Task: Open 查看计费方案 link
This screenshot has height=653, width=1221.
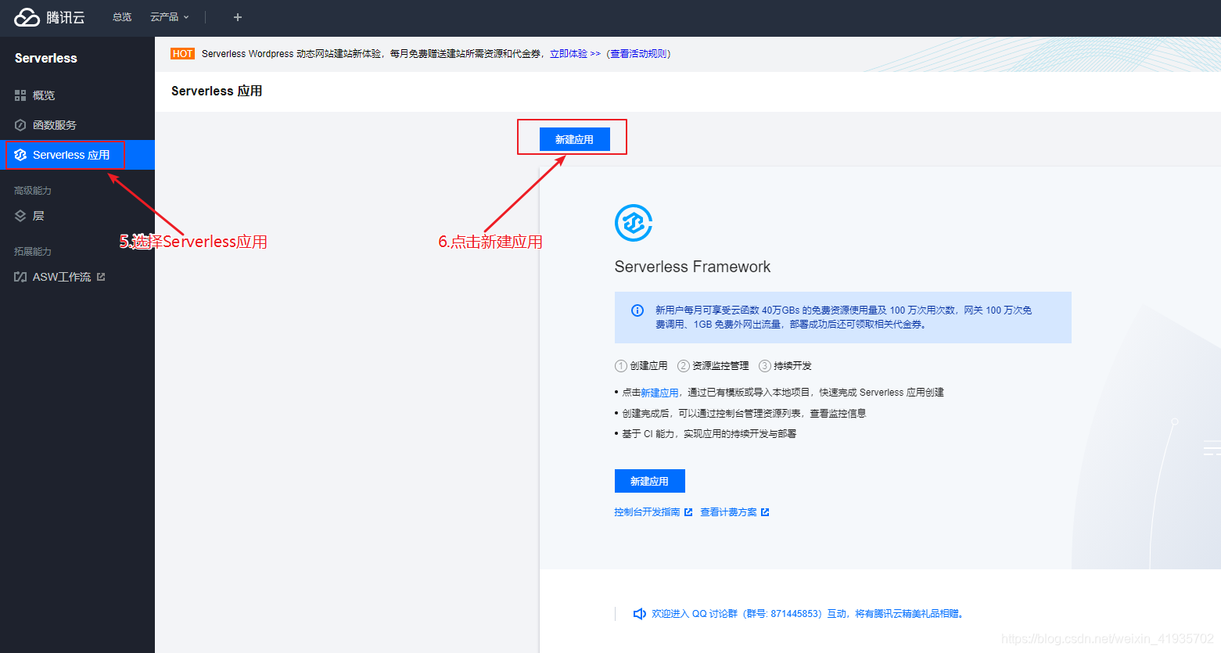Action: (x=728, y=512)
